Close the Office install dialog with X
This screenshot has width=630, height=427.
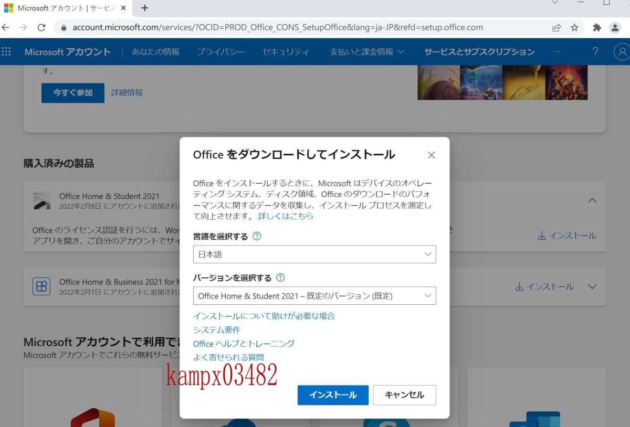[x=431, y=155]
